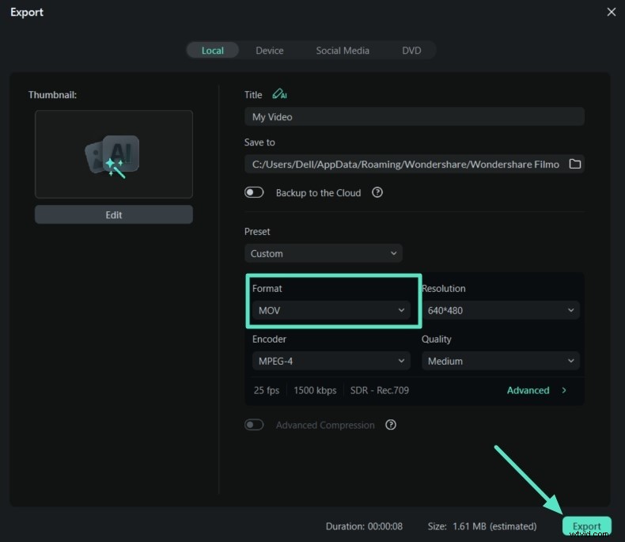Switch to the Social Media tab

pyautogui.click(x=343, y=51)
